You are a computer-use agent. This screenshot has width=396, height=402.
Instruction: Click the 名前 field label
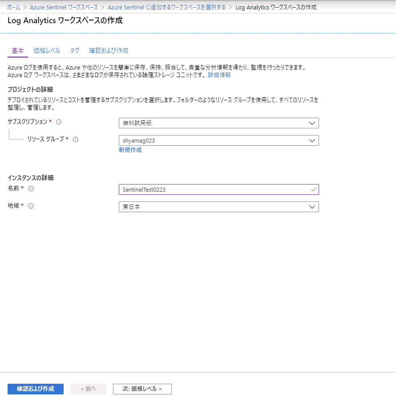pos(13,189)
